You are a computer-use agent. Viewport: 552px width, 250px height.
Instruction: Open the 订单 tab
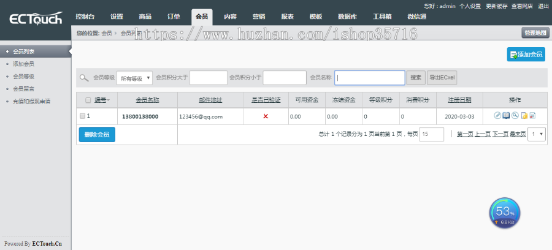point(174,17)
